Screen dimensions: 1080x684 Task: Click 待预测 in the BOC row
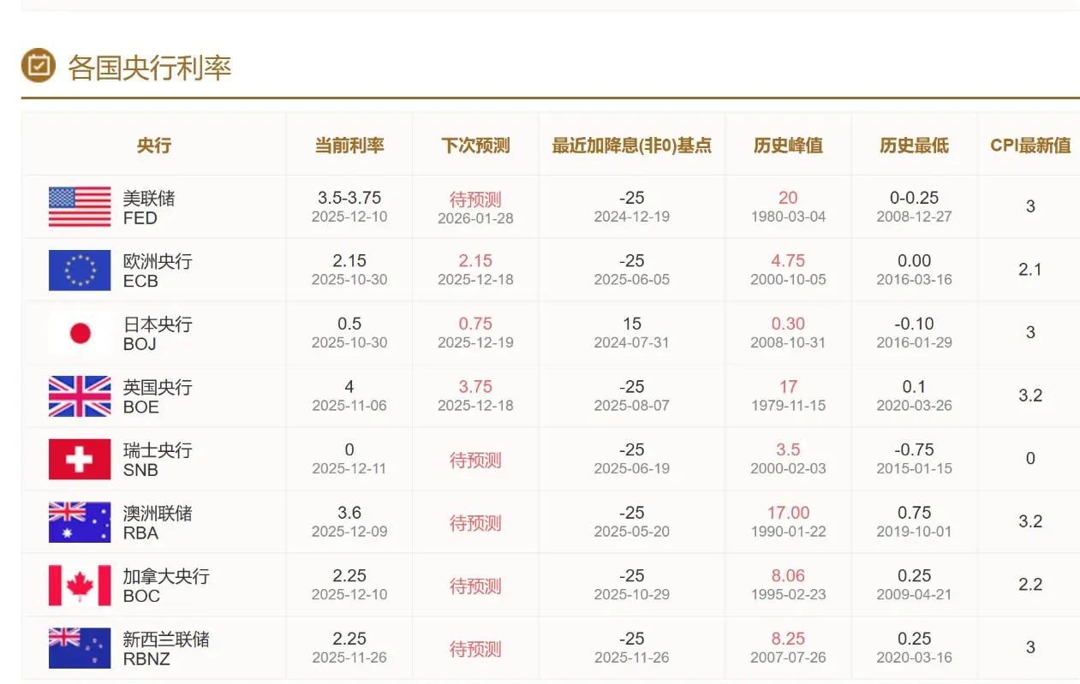pos(475,586)
